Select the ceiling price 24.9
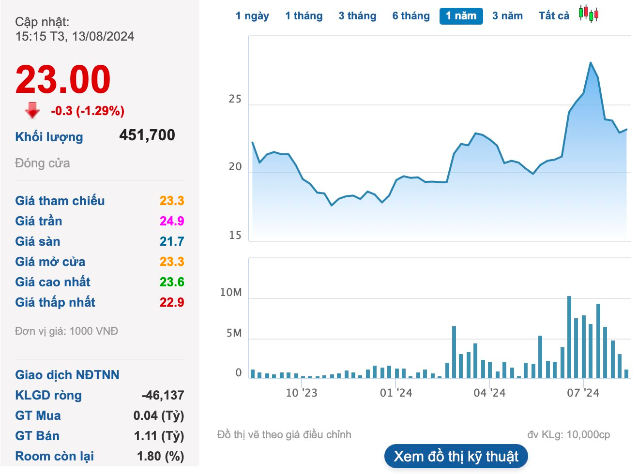The width and height of the screenshot is (638, 474). point(172,221)
